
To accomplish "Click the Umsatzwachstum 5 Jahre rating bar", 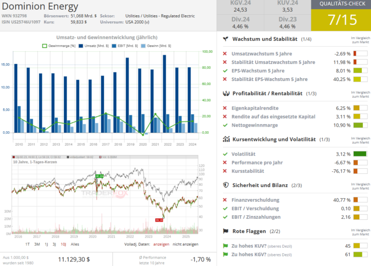I will tap(360, 54).
